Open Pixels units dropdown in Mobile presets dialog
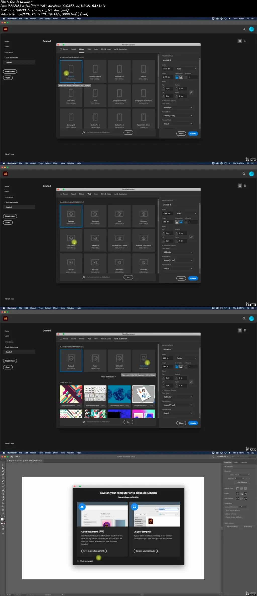The width and height of the screenshot is (257, 596). [186, 69]
